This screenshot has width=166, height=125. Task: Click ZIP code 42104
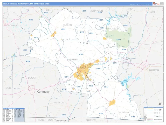coord(78,87)
